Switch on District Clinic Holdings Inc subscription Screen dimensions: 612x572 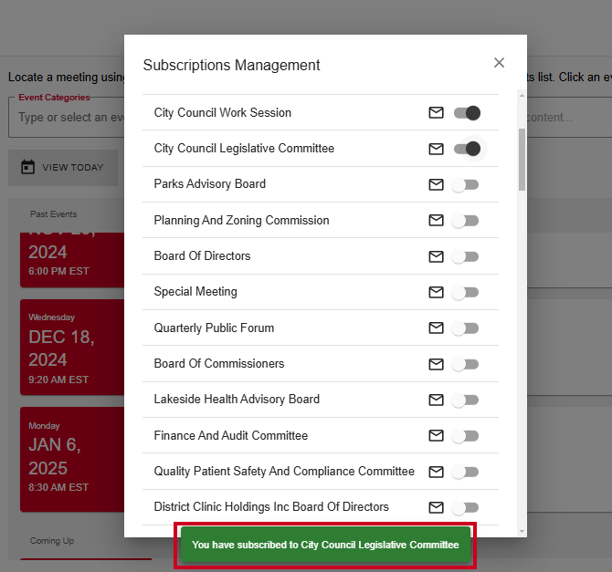pos(465,507)
